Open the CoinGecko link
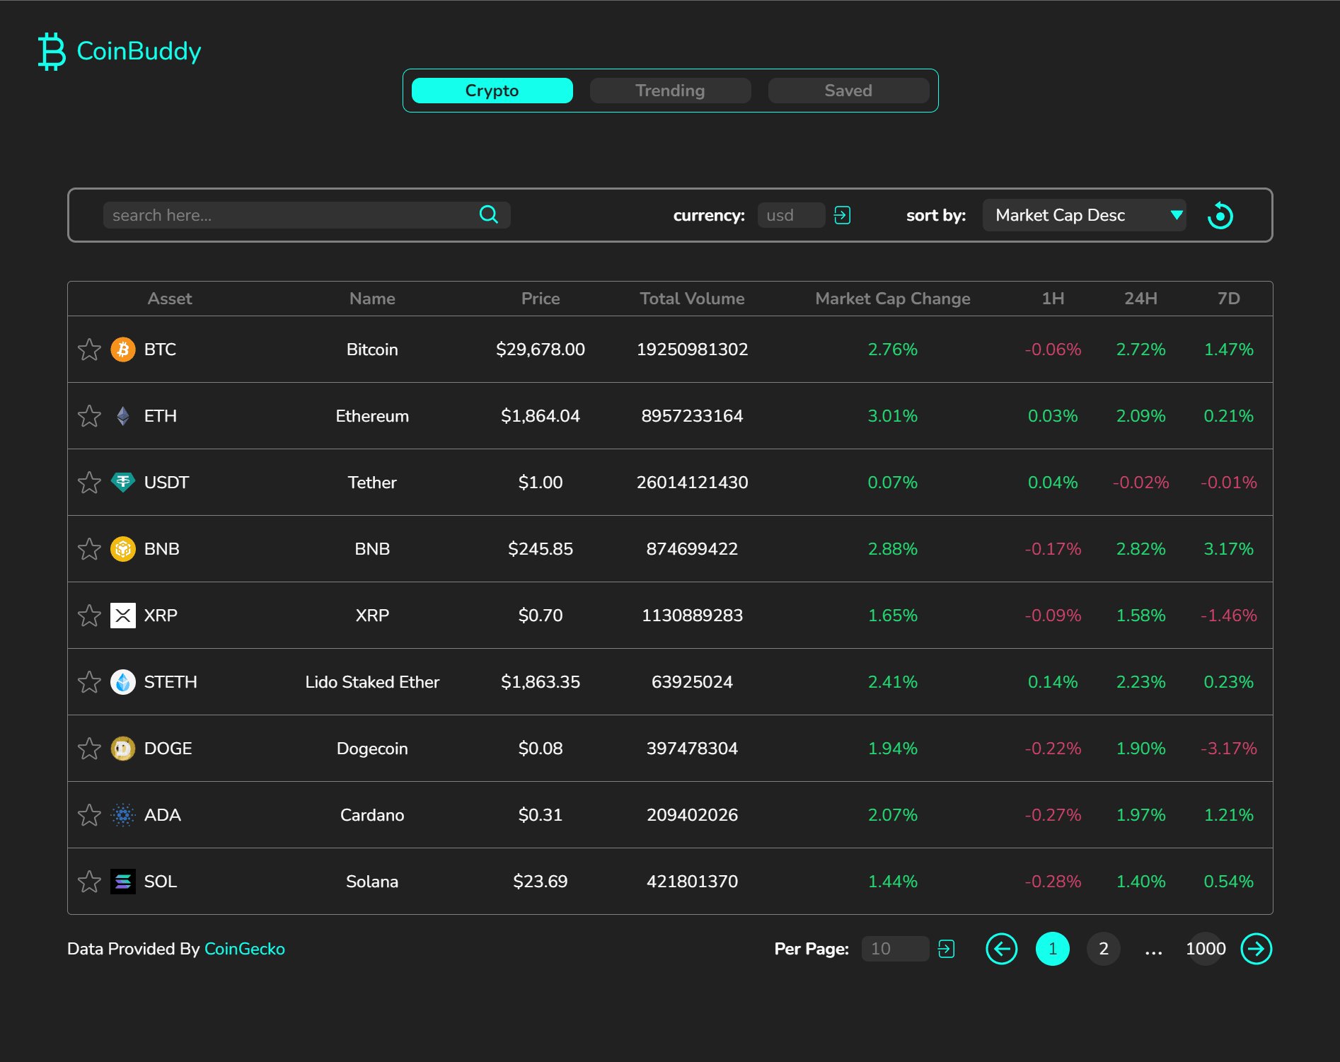This screenshot has width=1340, height=1062. [245, 949]
